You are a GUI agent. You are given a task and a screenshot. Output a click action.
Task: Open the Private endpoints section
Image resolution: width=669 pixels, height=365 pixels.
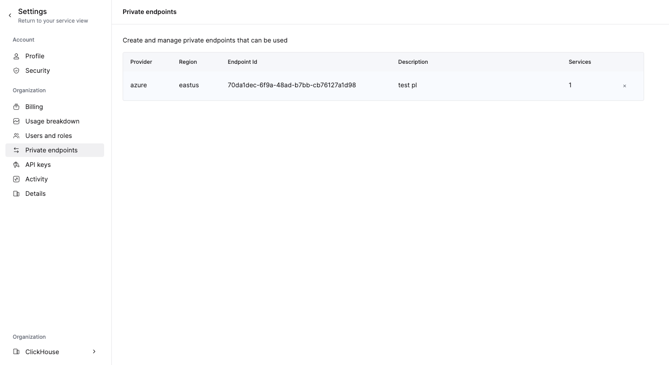51,150
